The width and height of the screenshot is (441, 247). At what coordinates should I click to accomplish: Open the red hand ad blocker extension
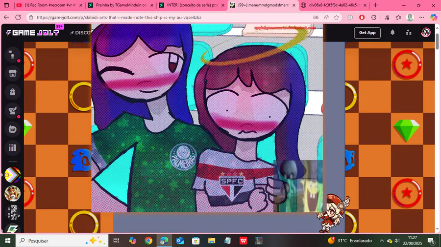(x=362, y=18)
